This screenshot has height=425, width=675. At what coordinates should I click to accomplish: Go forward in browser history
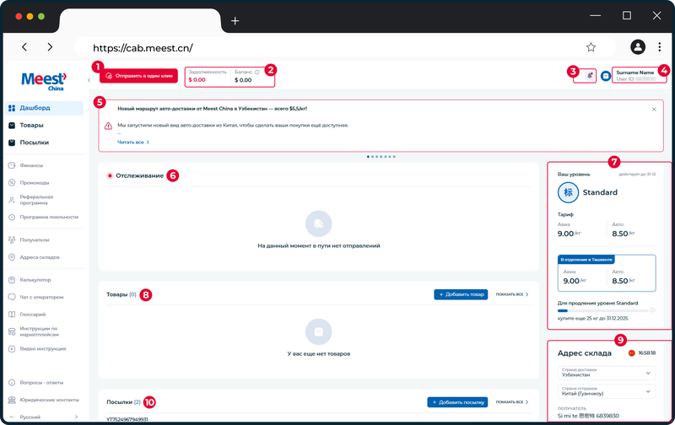[50, 47]
